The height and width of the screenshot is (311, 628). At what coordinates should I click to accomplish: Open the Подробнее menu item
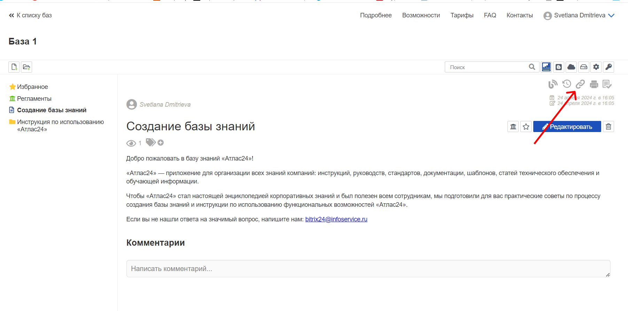(x=376, y=15)
